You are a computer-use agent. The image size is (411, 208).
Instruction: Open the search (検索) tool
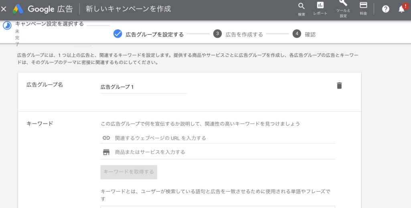(302, 9)
